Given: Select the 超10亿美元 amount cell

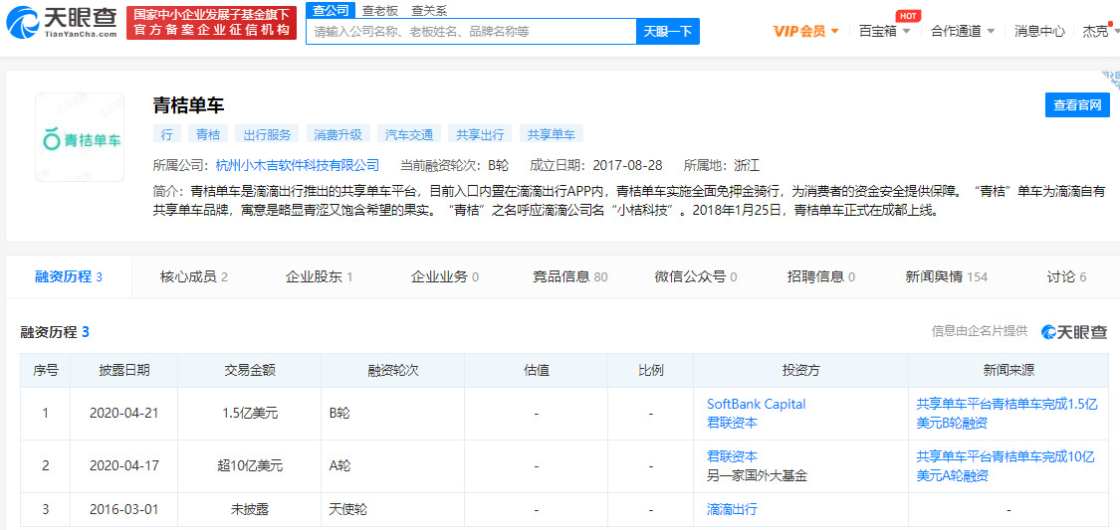Looking at the screenshot, I should coord(249,465).
